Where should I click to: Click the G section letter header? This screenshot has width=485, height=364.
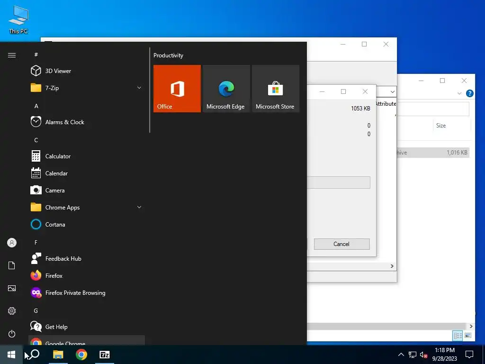pyautogui.click(x=36, y=311)
